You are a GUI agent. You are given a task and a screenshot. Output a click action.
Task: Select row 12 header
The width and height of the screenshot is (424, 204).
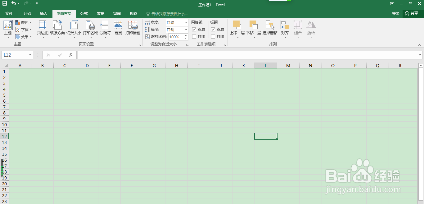pyautogui.click(x=4, y=136)
